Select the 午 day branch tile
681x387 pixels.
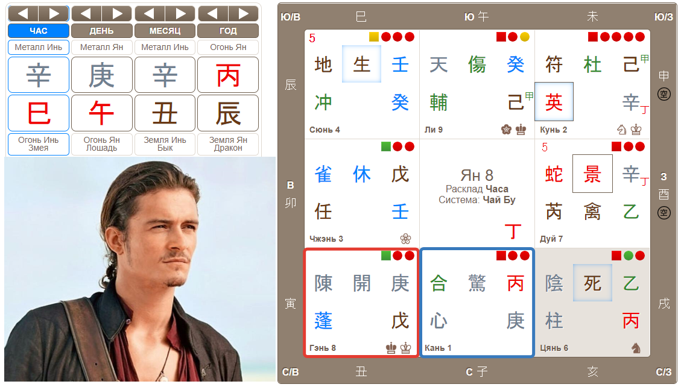coord(101,113)
